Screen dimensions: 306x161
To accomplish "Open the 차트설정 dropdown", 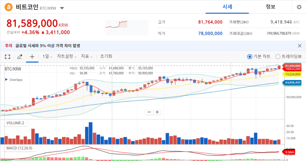I will point(67,56).
